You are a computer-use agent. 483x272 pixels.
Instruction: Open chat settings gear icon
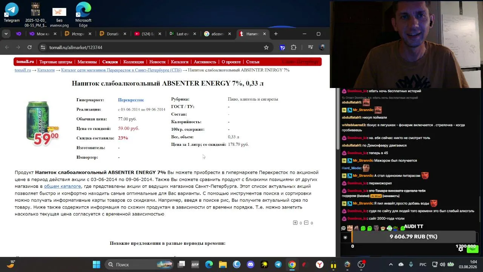click(461, 249)
